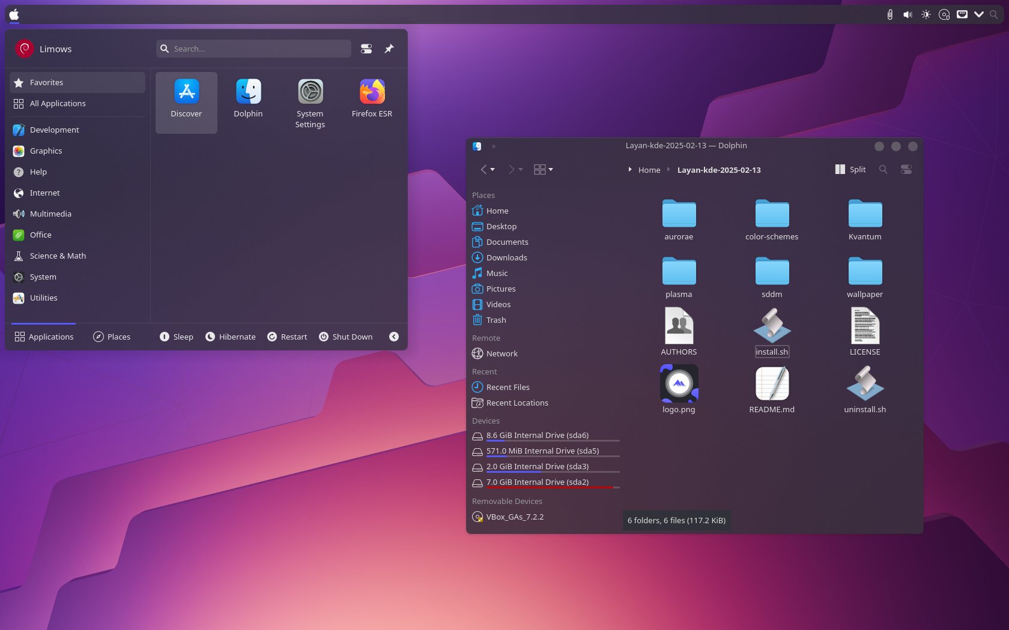Open the back button history dropdown
Viewport: 1009px width, 630px height.
pyautogui.click(x=493, y=170)
